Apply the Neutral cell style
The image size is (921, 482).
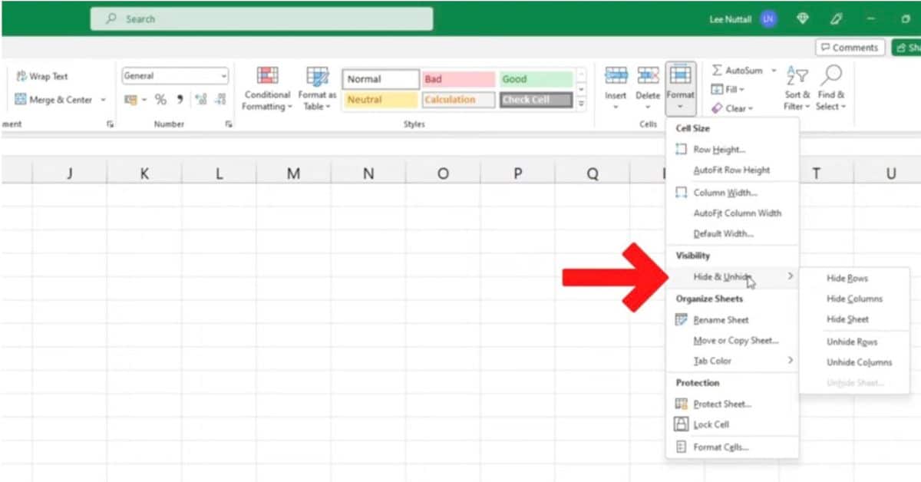(x=381, y=100)
